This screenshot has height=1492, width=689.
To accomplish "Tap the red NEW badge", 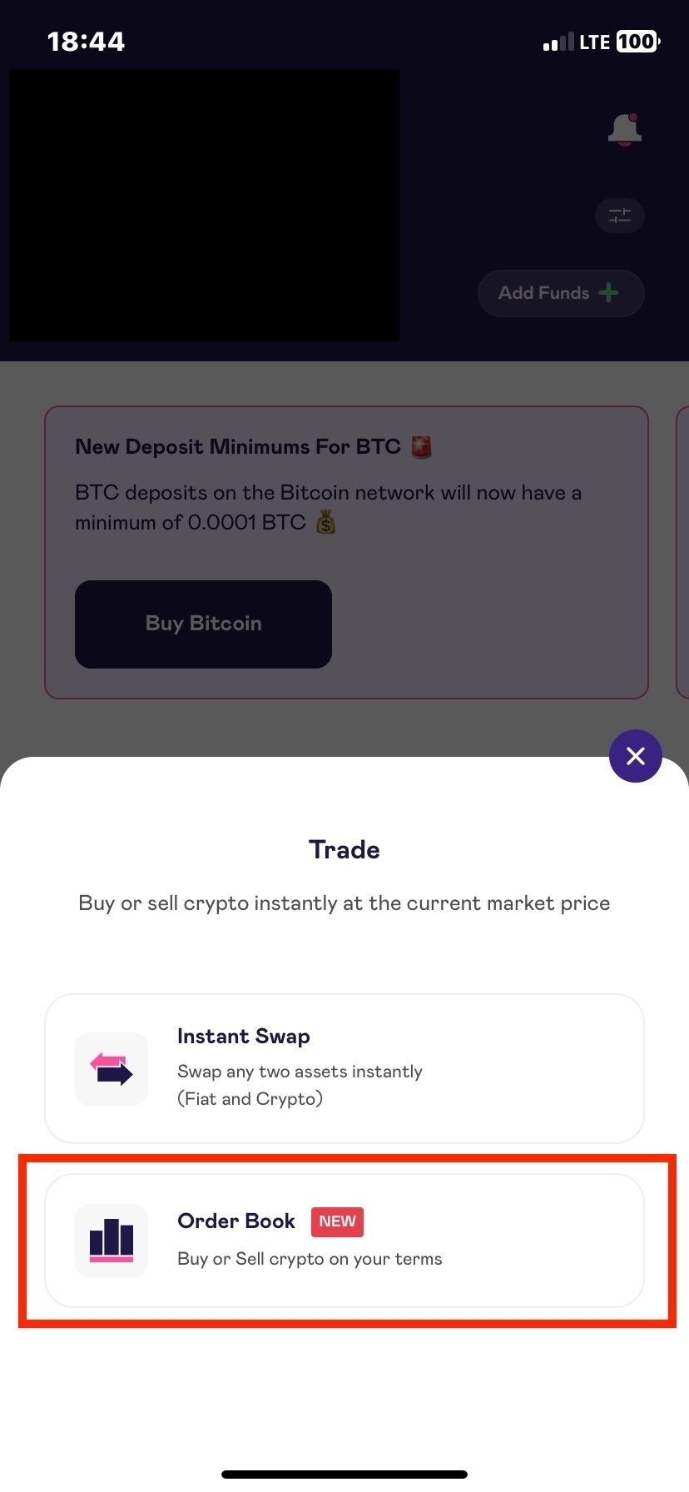I will pos(337,1221).
